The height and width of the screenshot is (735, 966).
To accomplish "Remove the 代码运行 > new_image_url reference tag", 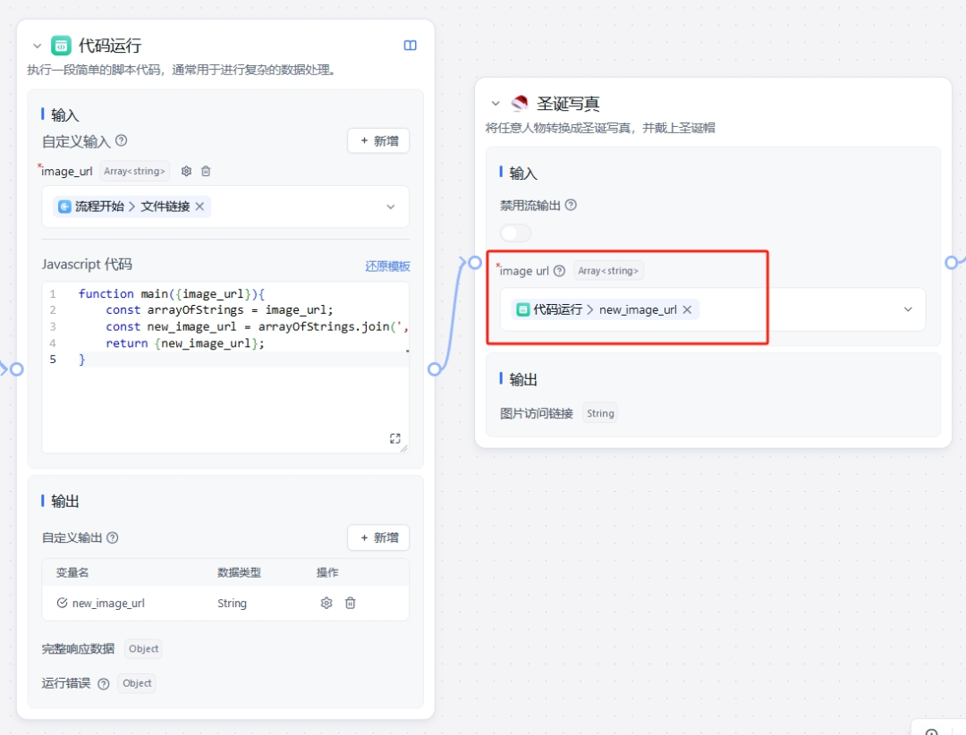I will point(687,309).
